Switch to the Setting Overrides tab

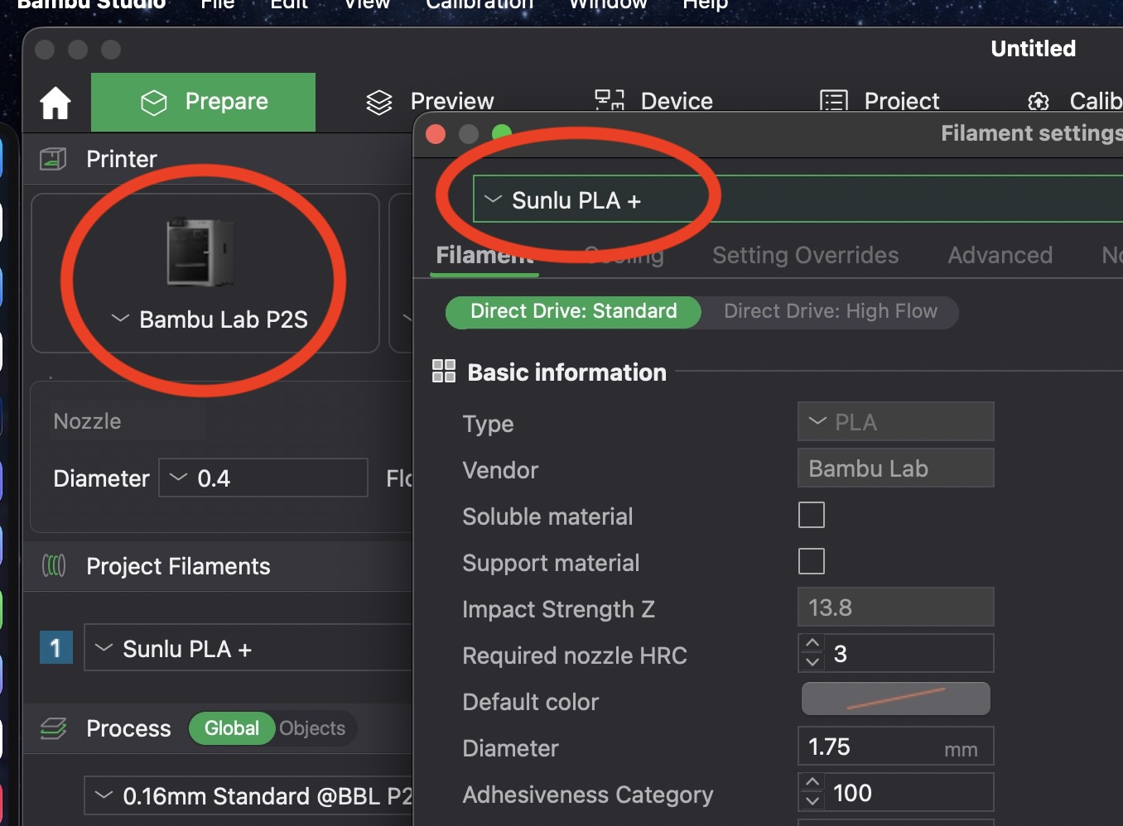click(806, 255)
